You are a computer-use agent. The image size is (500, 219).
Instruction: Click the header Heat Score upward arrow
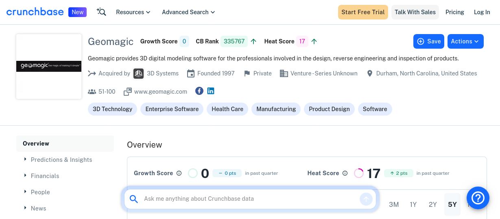coord(314,41)
